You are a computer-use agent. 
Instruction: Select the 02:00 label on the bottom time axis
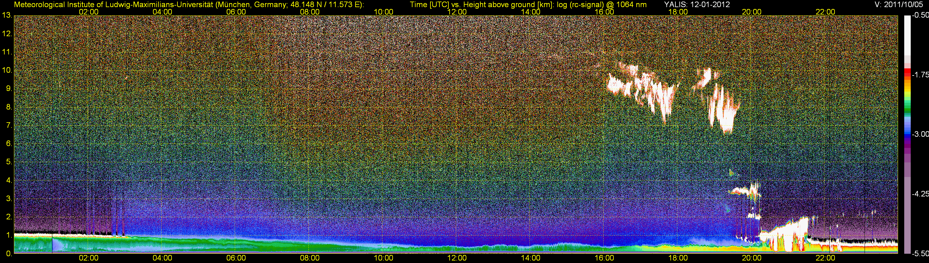[x=89, y=258]
